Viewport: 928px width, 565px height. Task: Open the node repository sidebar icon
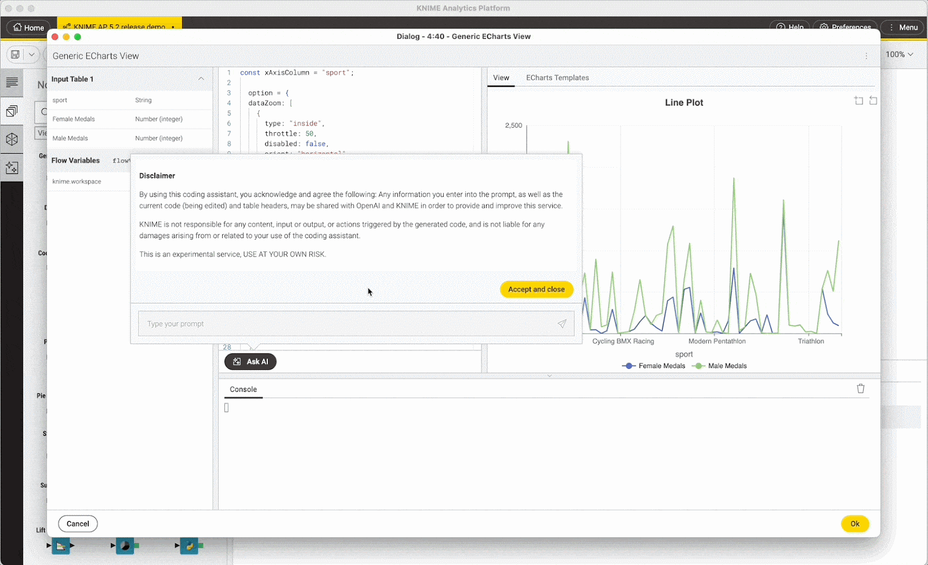12,111
